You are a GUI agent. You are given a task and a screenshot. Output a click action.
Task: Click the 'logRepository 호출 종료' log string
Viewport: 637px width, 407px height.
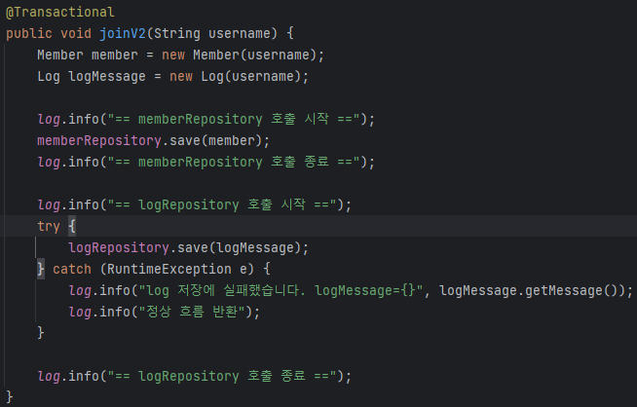[222, 376]
